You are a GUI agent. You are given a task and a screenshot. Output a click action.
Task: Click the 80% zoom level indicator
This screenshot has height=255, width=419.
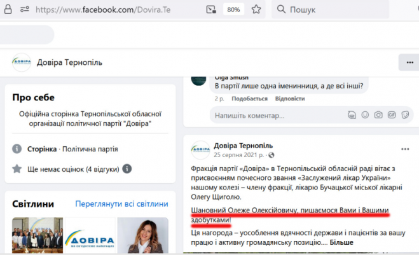point(233,10)
